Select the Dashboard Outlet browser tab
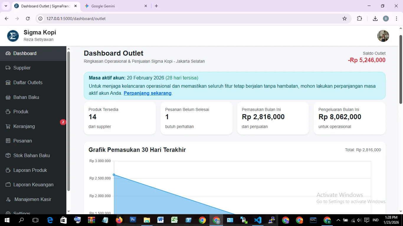Viewport: 403px width, 226px height. [46, 6]
